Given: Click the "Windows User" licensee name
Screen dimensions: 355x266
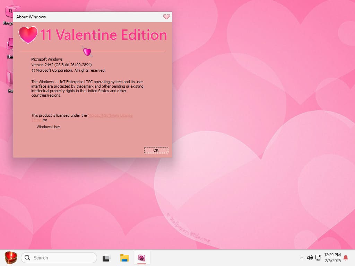Looking at the screenshot, I should pyautogui.click(x=48, y=127).
